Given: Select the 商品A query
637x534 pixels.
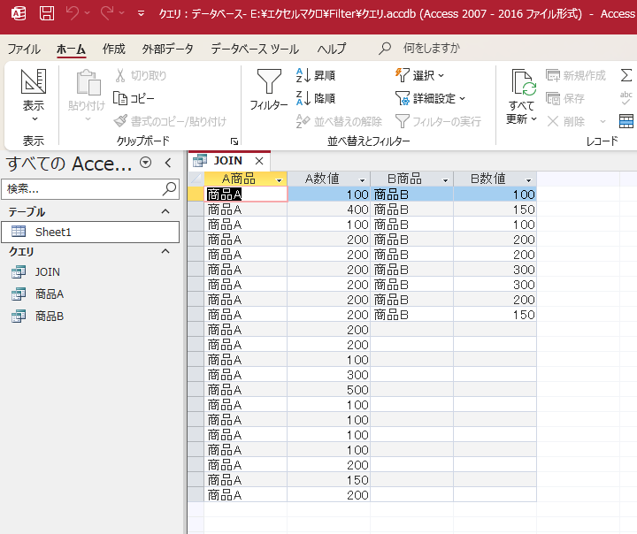Looking at the screenshot, I should [50, 294].
